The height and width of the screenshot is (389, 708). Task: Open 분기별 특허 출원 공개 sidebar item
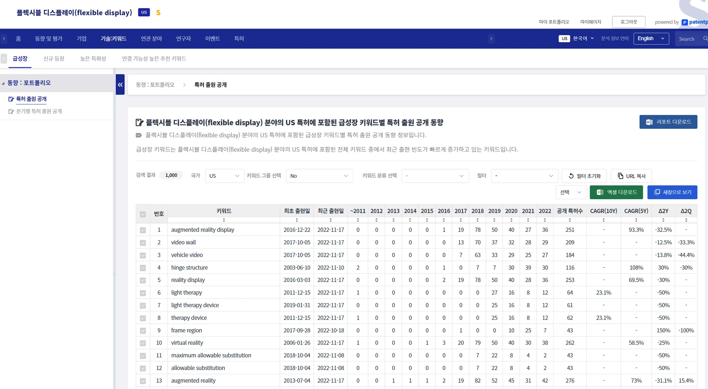pos(39,111)
